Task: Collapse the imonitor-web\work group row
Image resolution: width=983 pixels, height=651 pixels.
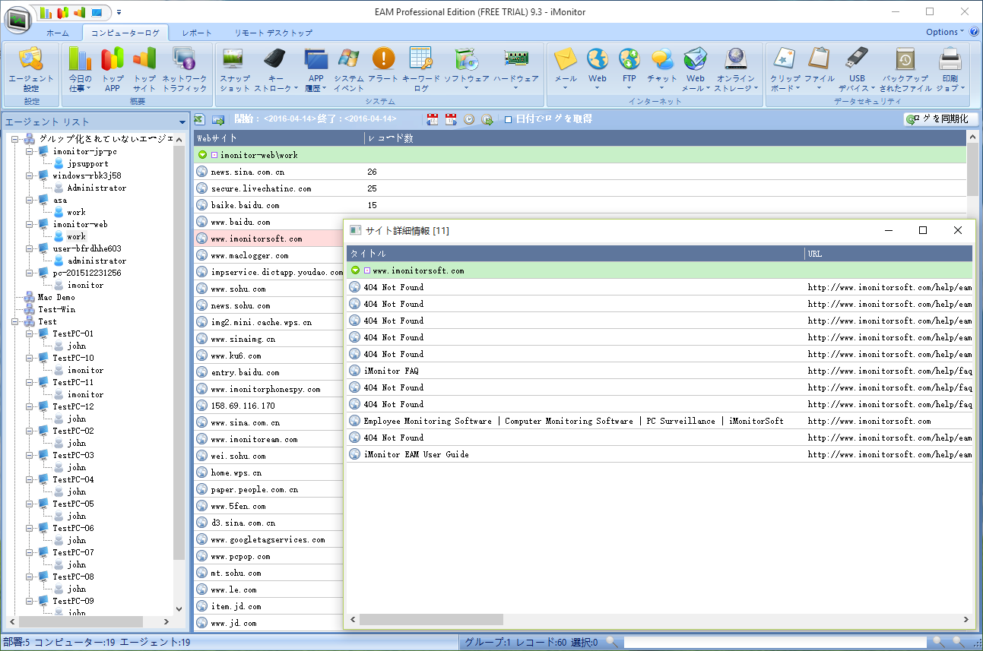Action: click(202, 155)
